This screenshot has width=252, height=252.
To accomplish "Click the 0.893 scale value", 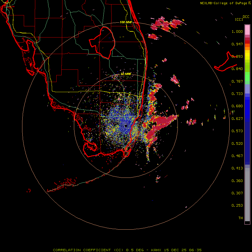I will (x=237, y=56).
